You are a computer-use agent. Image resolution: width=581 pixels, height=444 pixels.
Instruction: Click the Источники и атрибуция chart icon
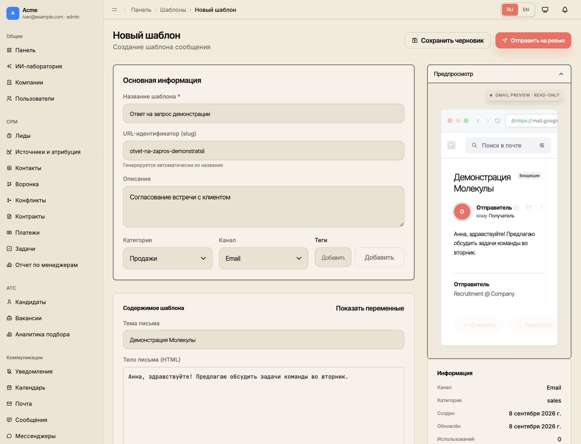9,152
